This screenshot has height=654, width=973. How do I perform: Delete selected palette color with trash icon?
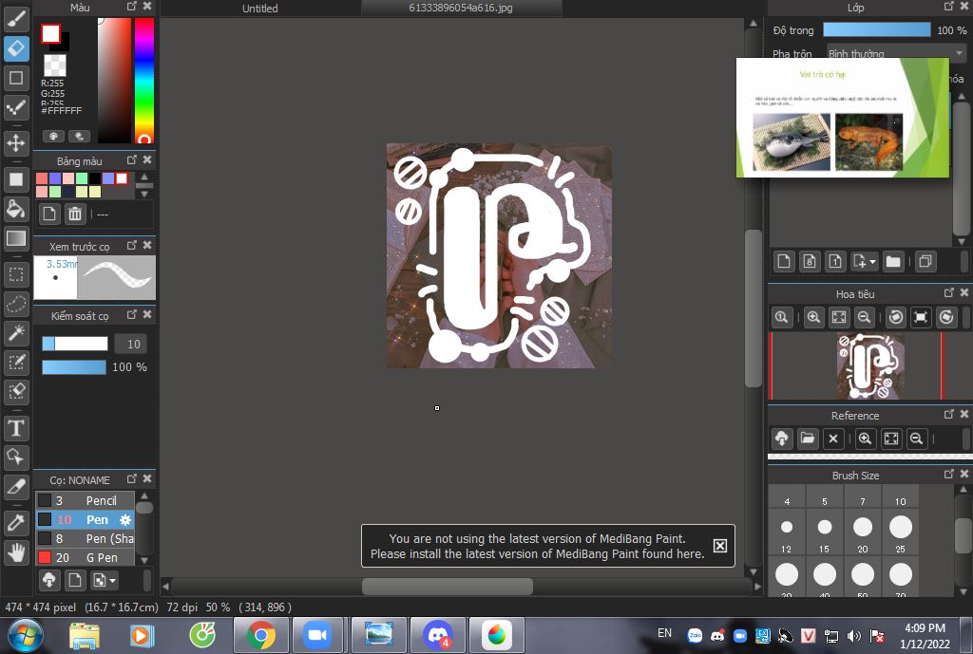click(x=74, y=214)
